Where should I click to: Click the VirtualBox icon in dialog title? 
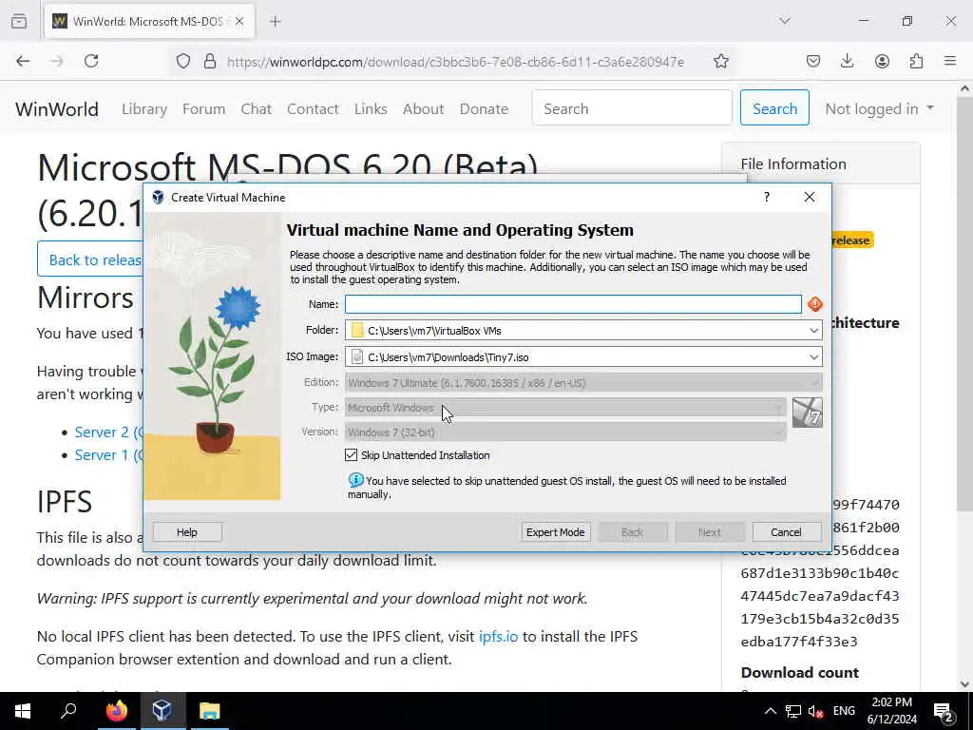tap(158, 198)
